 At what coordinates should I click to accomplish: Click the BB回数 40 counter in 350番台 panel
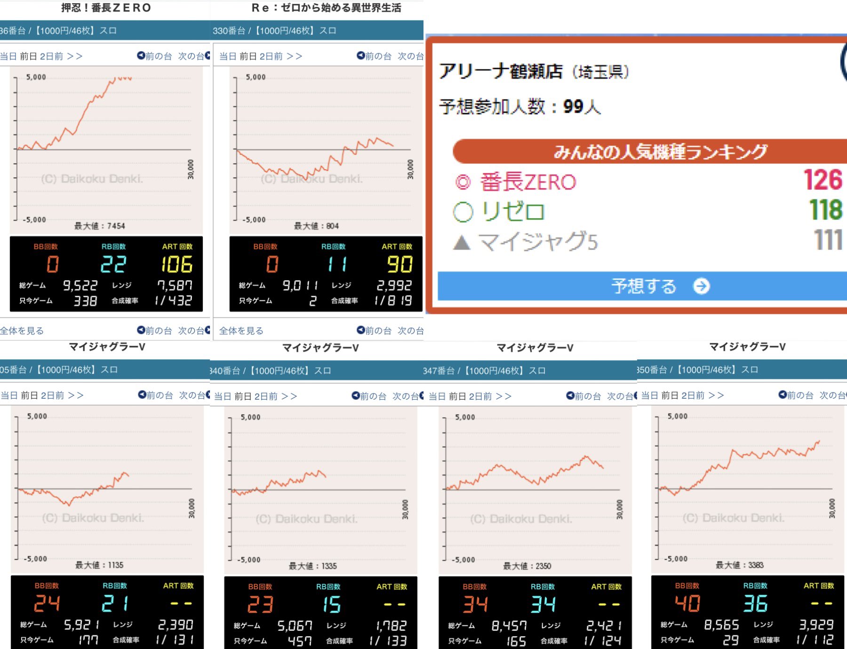687,603
